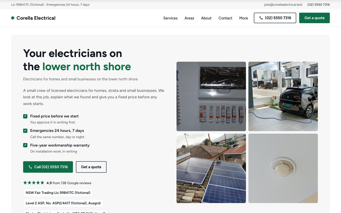Click the Corella Electrical logo
This screenshot has height=213, width=341.
pyautogui.click(x=33, y=18)
